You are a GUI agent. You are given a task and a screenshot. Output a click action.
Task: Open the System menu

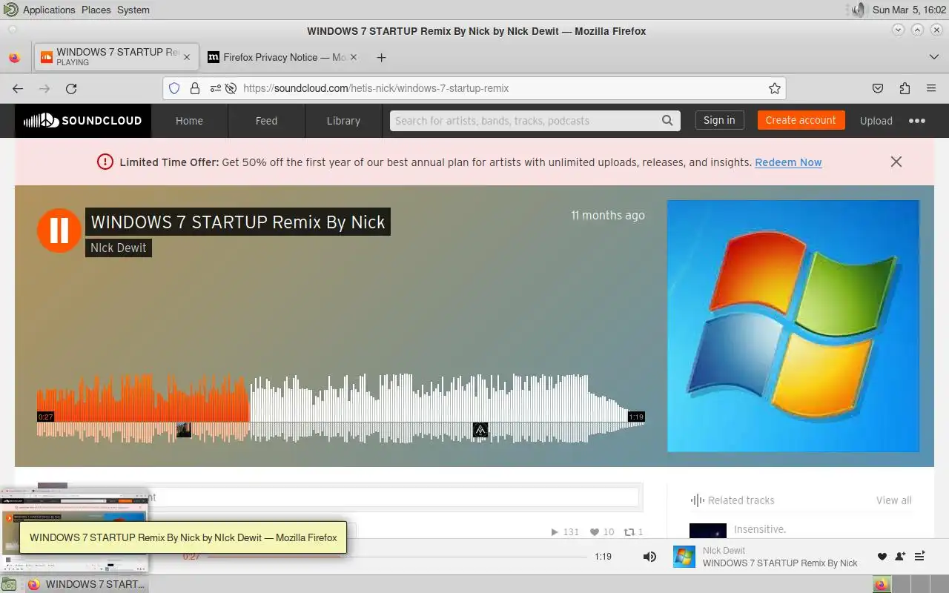[133, 10]
